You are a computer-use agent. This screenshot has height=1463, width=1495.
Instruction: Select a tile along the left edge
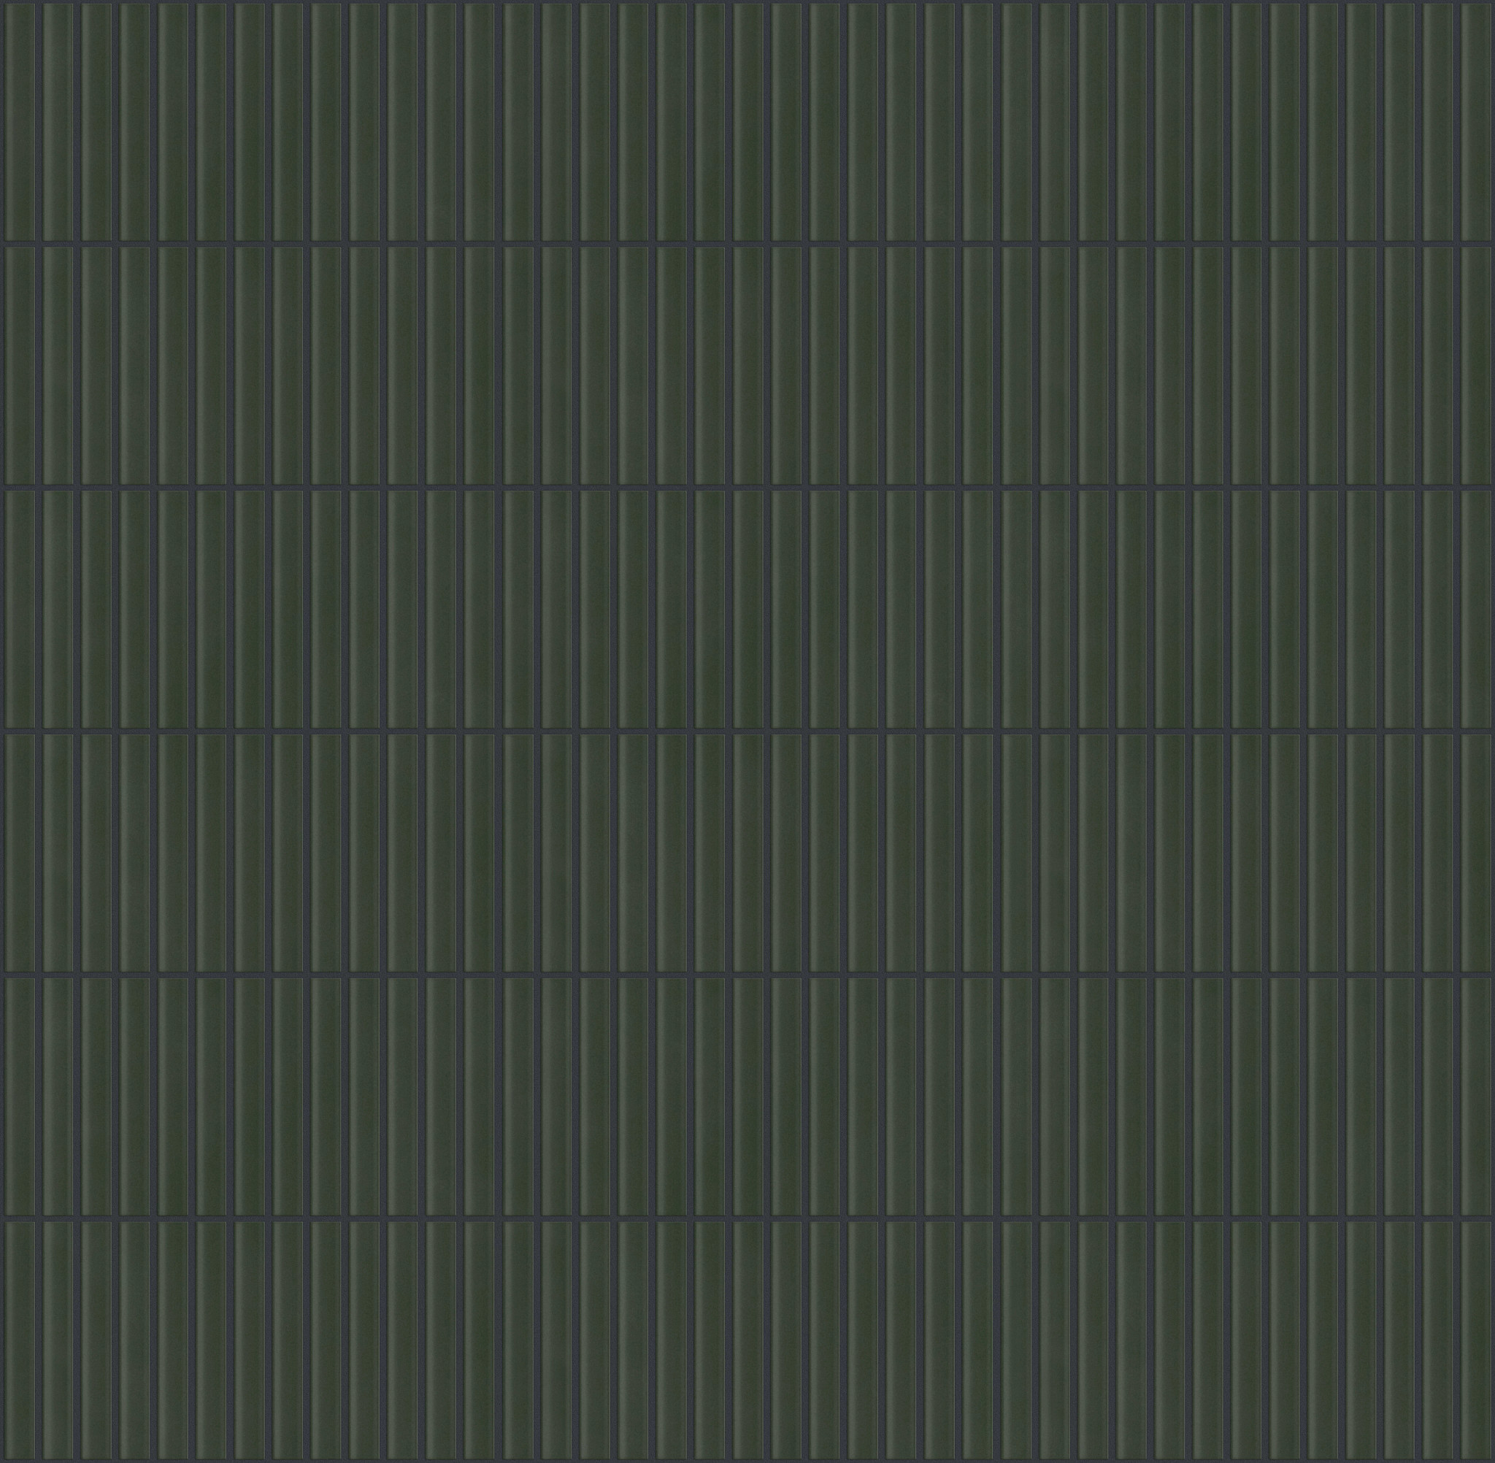(19, 730)
